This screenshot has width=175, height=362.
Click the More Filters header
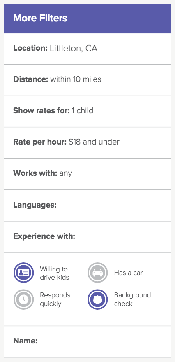pyautogui.click(x=87, y=19)
